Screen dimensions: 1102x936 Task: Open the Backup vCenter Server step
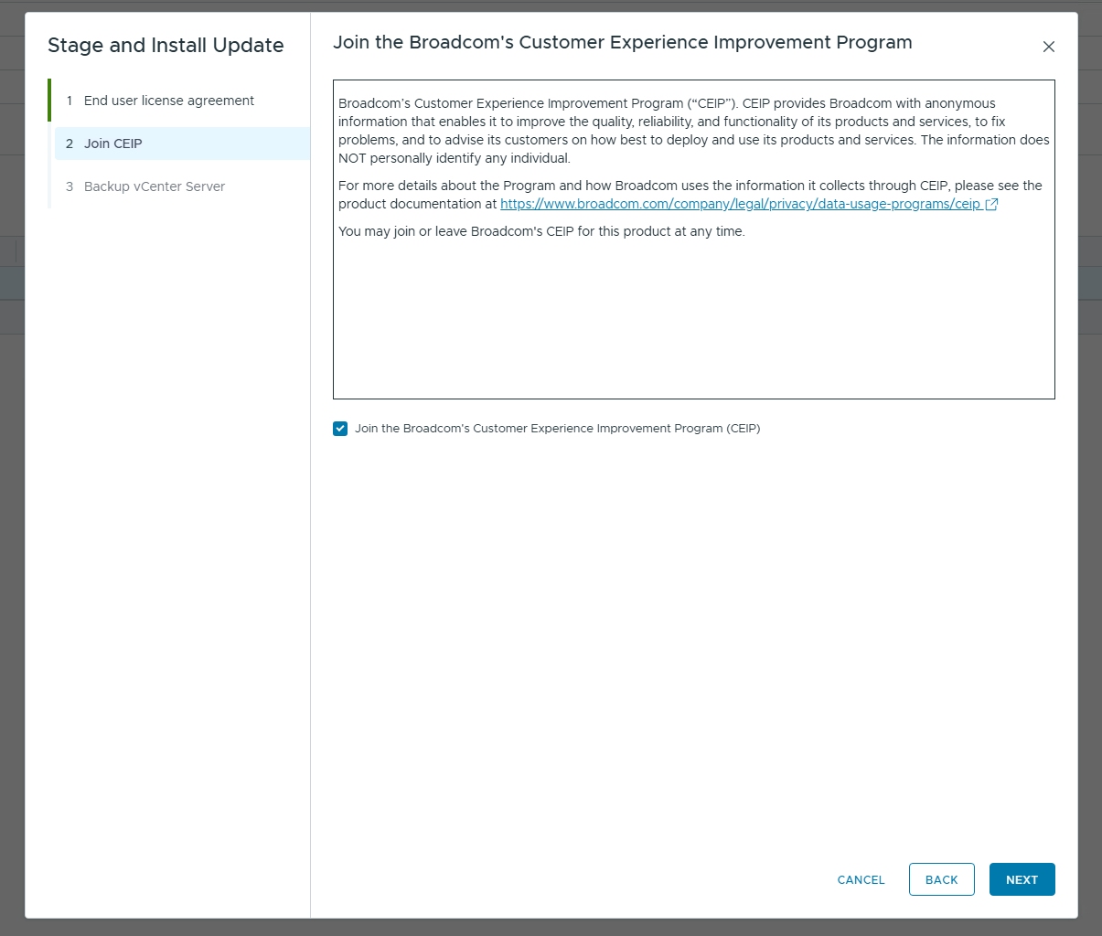(x=154, y=186)
